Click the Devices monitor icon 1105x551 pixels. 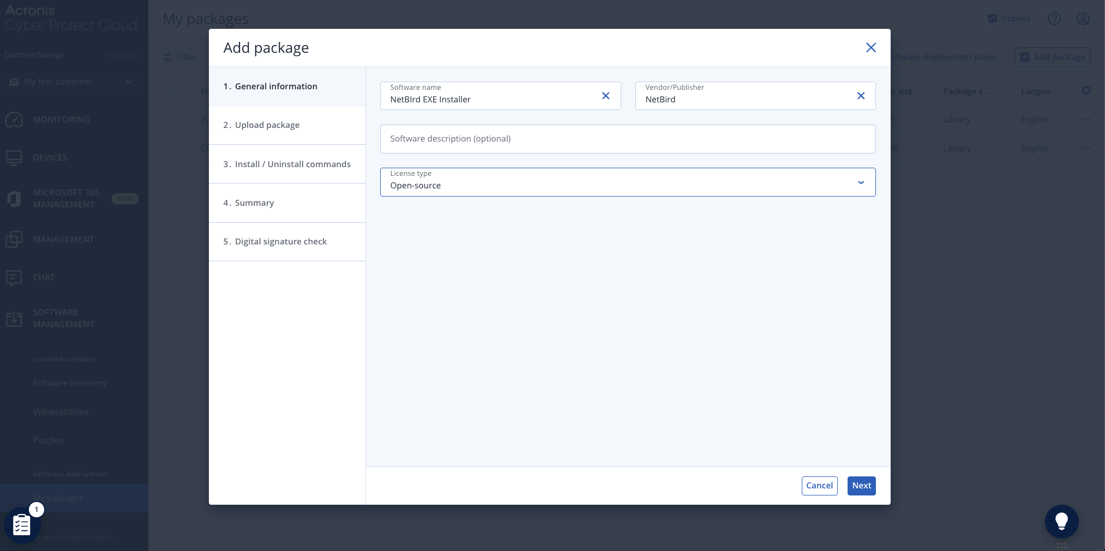click(14, 158)
